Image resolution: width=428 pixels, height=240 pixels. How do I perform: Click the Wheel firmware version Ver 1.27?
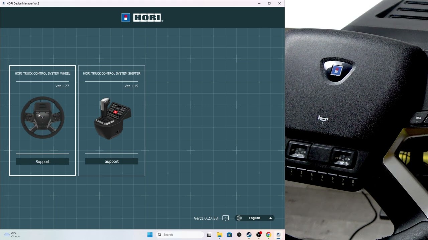point(62,86)
